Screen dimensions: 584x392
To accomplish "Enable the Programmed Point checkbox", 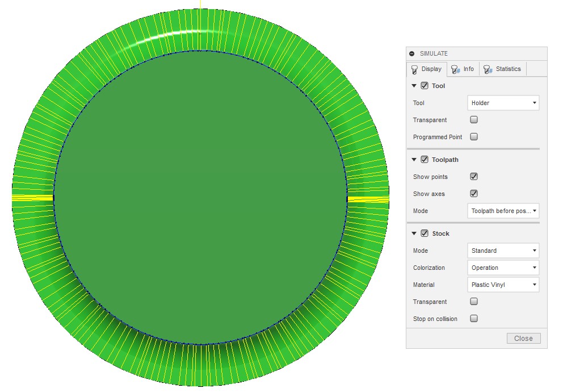I will (x=474, y=137).
